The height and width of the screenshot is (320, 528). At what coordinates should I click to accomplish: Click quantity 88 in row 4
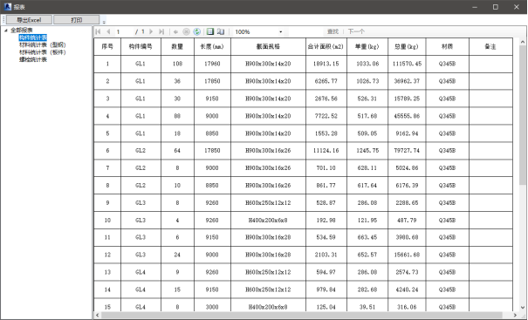177,116
